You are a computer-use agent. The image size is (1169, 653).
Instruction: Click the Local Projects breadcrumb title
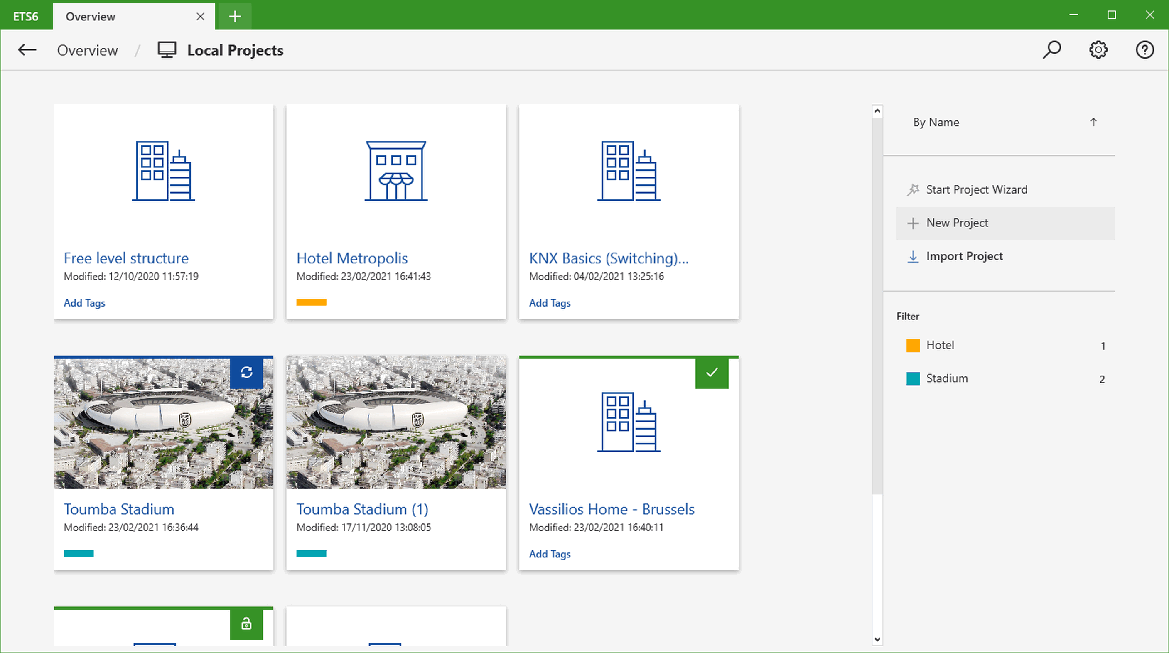pyautogui.click(x=235, y=50)
